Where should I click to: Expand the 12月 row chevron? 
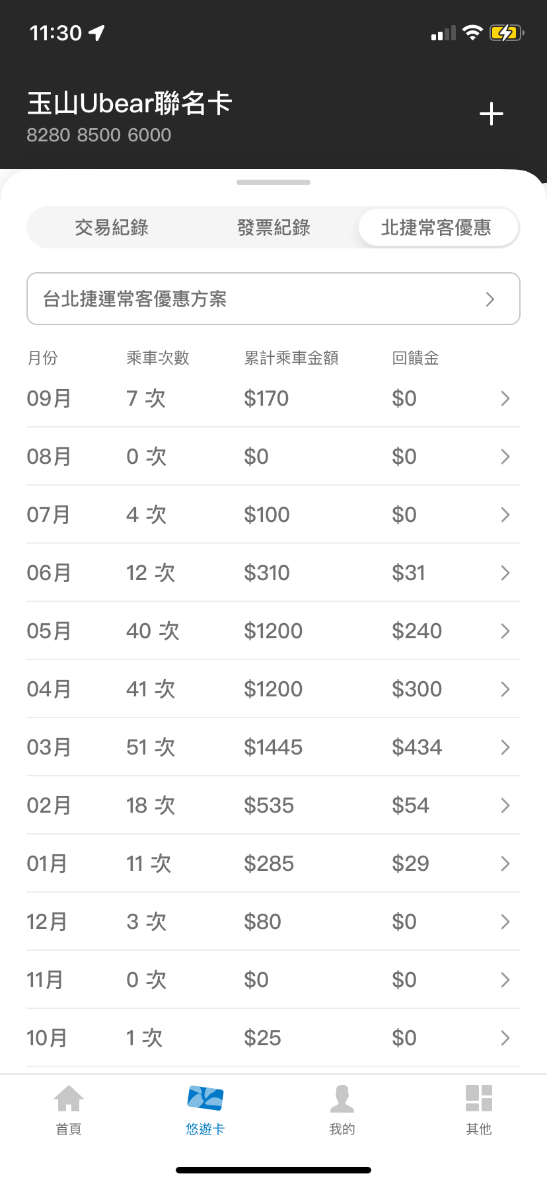[x=505, y=922]
